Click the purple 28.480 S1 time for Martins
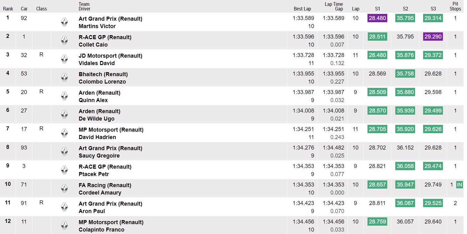The image size is (467, 234). click(377, 18)
